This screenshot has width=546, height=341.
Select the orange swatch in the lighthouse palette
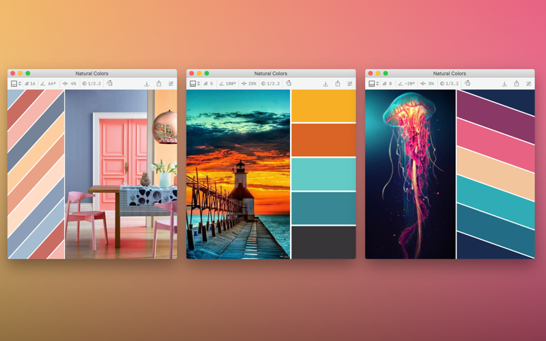click(324, 140)
